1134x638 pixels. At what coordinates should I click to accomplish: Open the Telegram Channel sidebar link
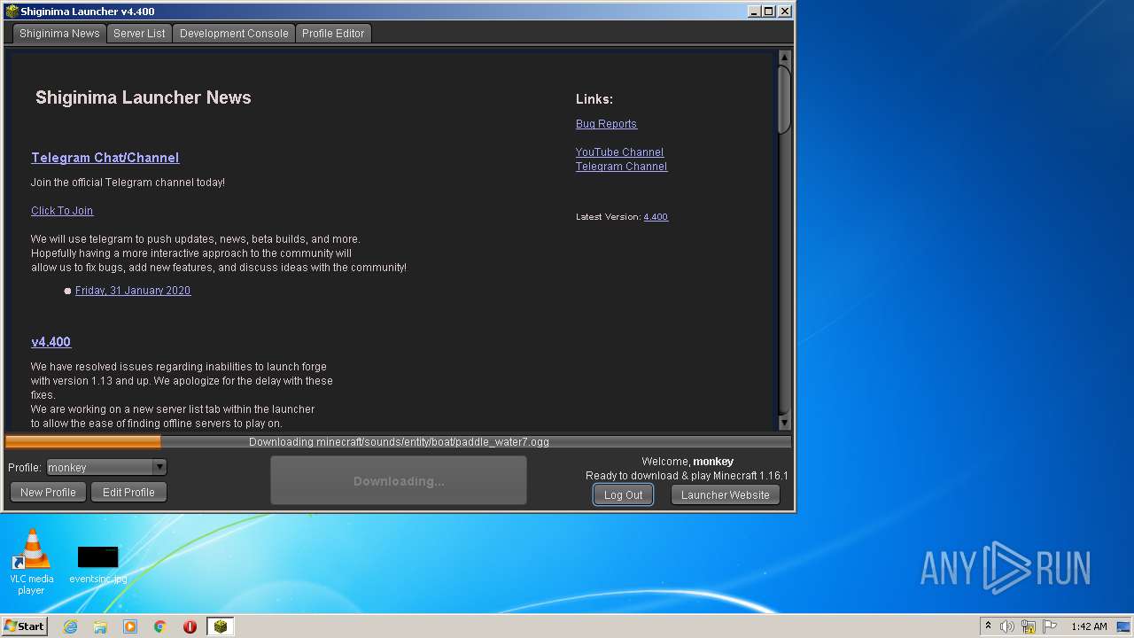click(x=621, y=167)
